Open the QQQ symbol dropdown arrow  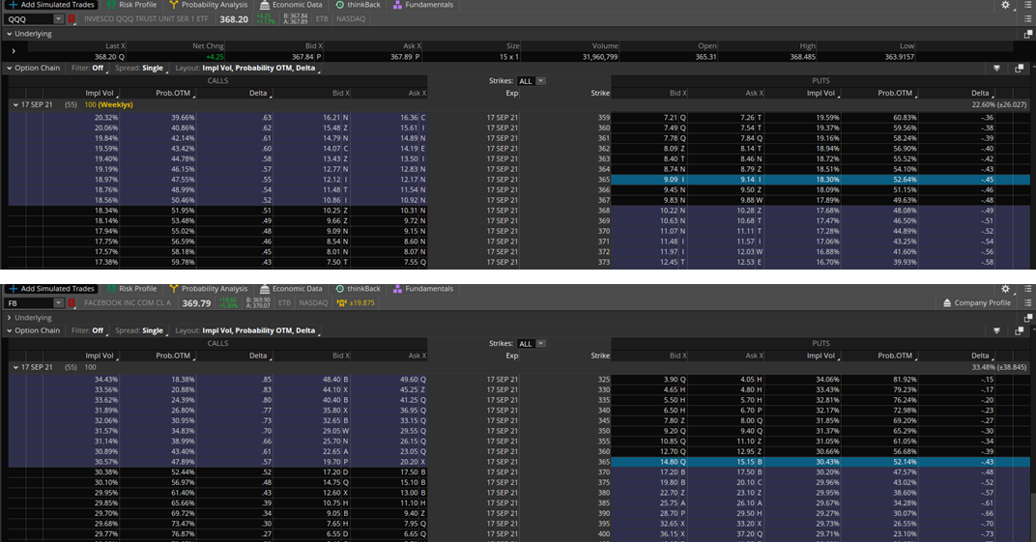pyautogui.click(x=58, y=19)
